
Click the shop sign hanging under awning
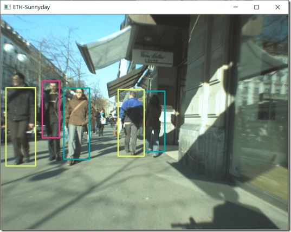pyautogui.click(x=153, y=57)
